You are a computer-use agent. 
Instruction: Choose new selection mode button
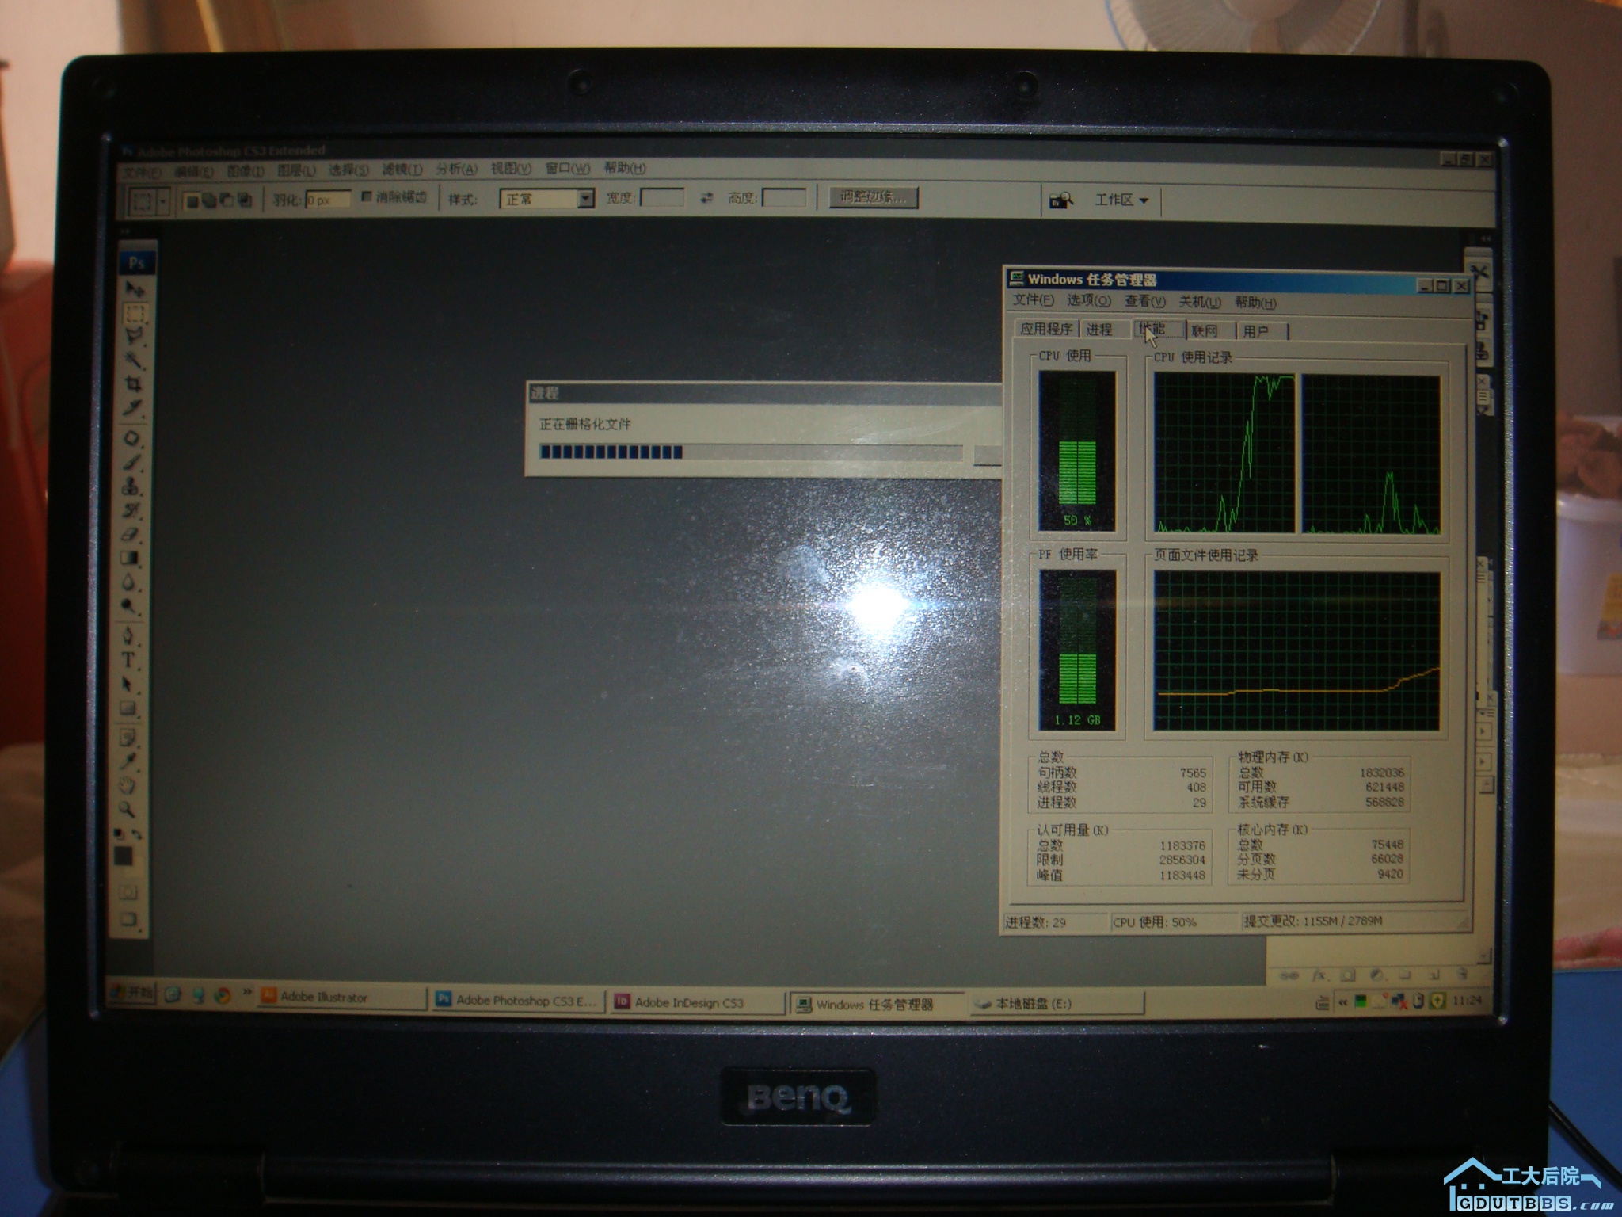[x=192, y=201]
